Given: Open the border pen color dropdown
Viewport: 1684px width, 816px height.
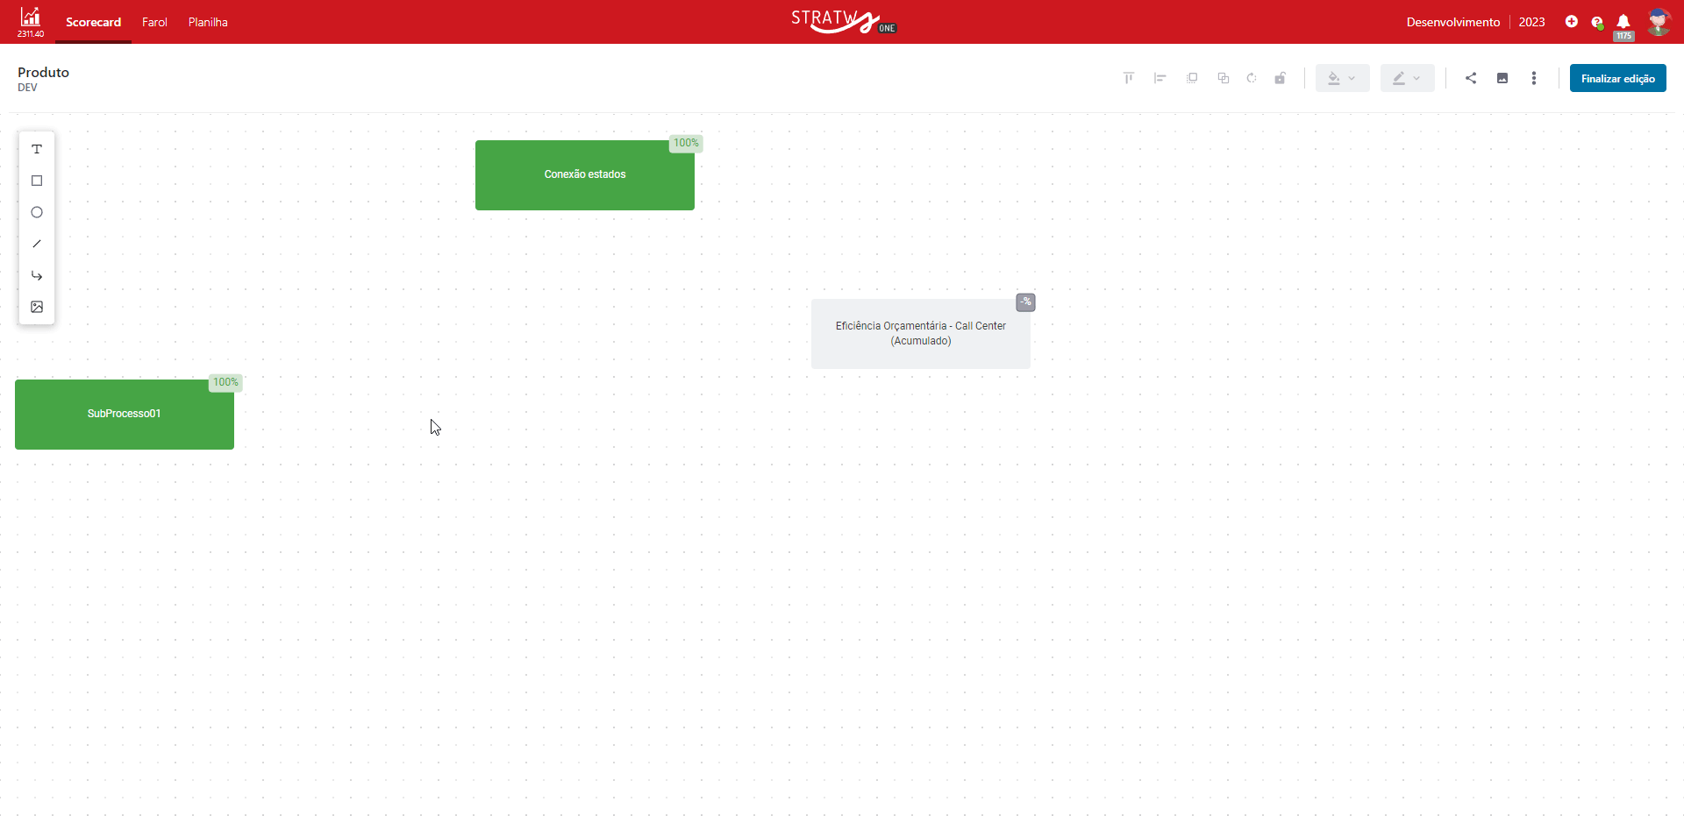Looking at the screenshot, I should pos(1407,78).
